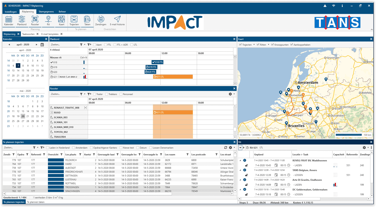Screen dimensions: 376x207
Task: Uncheck Knooppunten on the map panel
Action: point(272,45)
